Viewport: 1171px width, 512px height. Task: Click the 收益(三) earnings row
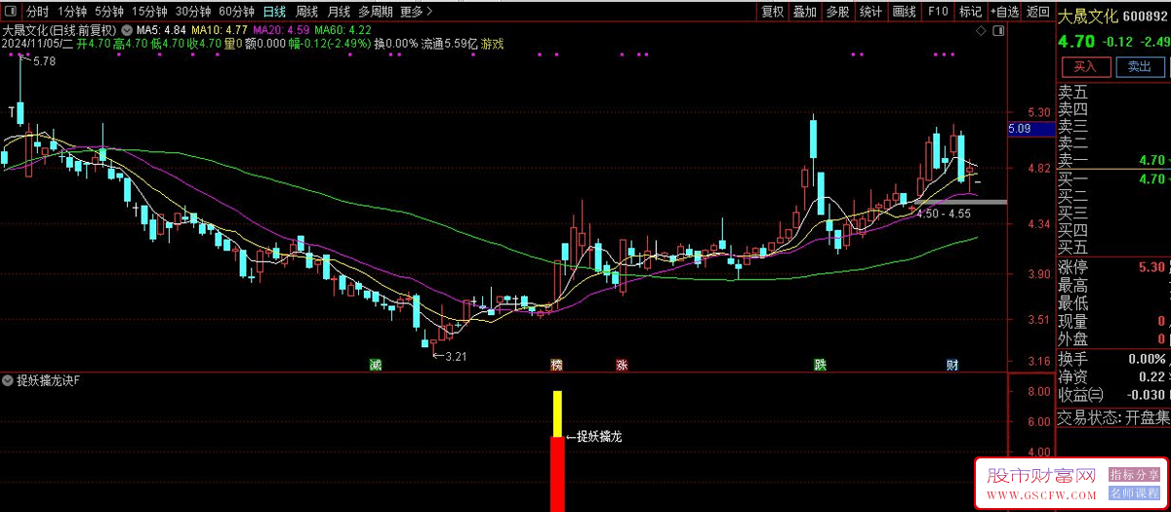coord(1113,394)
